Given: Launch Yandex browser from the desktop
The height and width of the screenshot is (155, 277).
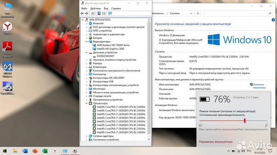Looking at the screenshot, I should pyautogui.click(x=7, y=28).
